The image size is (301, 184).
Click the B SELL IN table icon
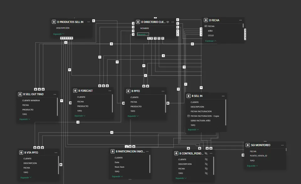[x=188, y=96]
